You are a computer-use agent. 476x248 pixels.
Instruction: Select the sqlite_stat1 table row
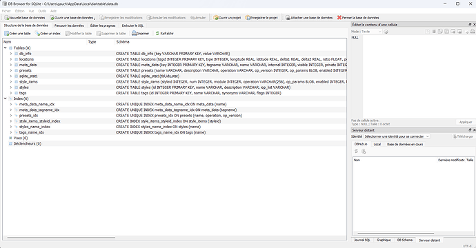[x=175, y=76]
